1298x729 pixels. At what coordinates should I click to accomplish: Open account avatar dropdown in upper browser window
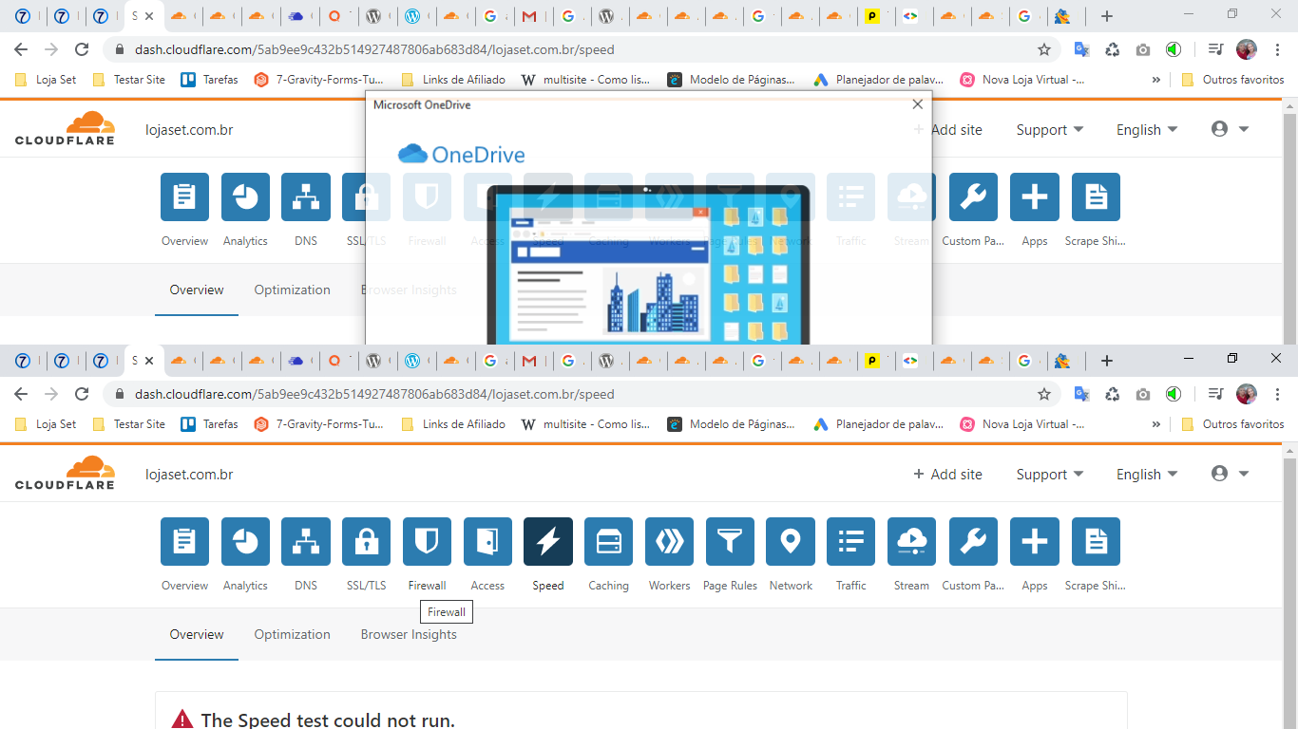tap(1230, 129)
